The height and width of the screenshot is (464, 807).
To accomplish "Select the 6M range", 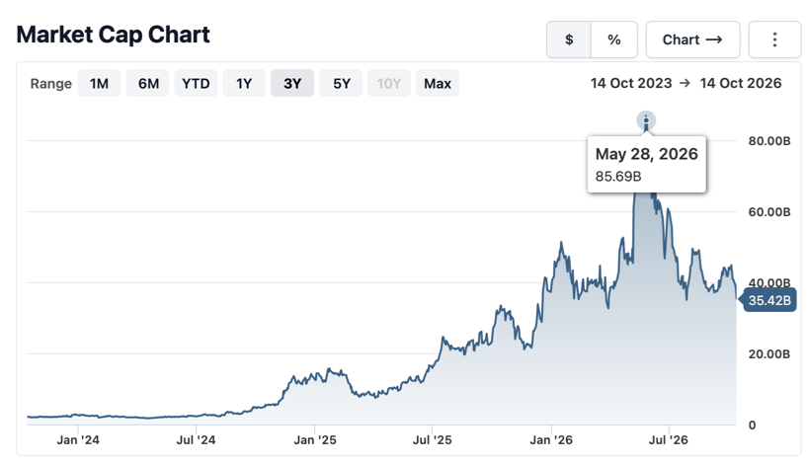I will [x=148, y=83].
